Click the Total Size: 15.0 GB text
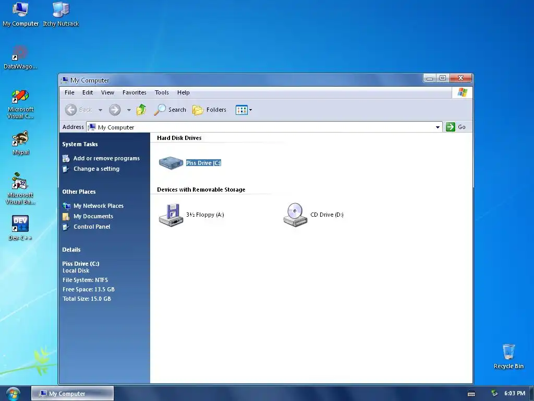The height and width of the screenshot is (401, 534). [x=87, y=299]
